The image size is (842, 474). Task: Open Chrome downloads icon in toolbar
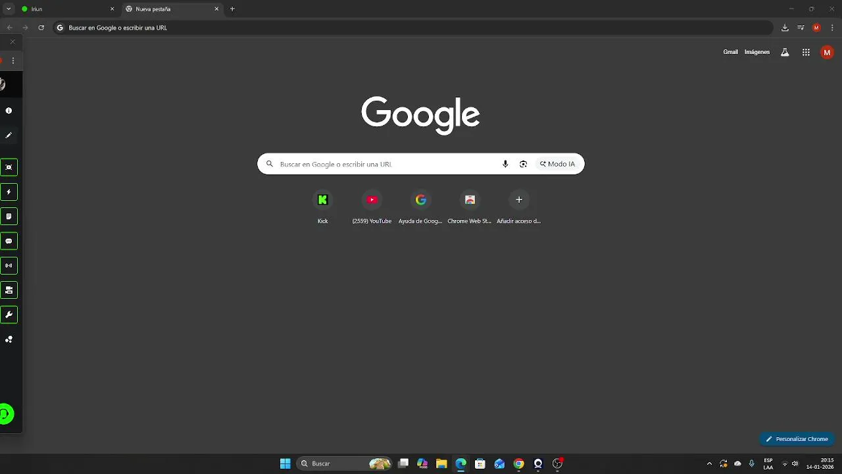coord(785,28)
